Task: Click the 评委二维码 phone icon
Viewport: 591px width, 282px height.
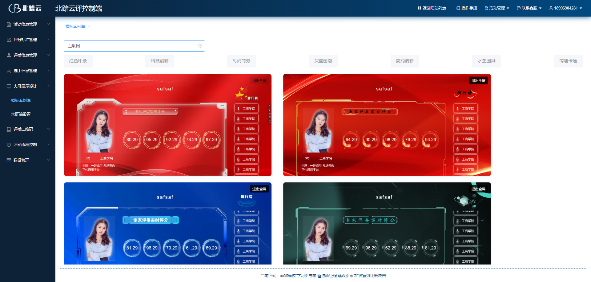Action: (9, 129)
